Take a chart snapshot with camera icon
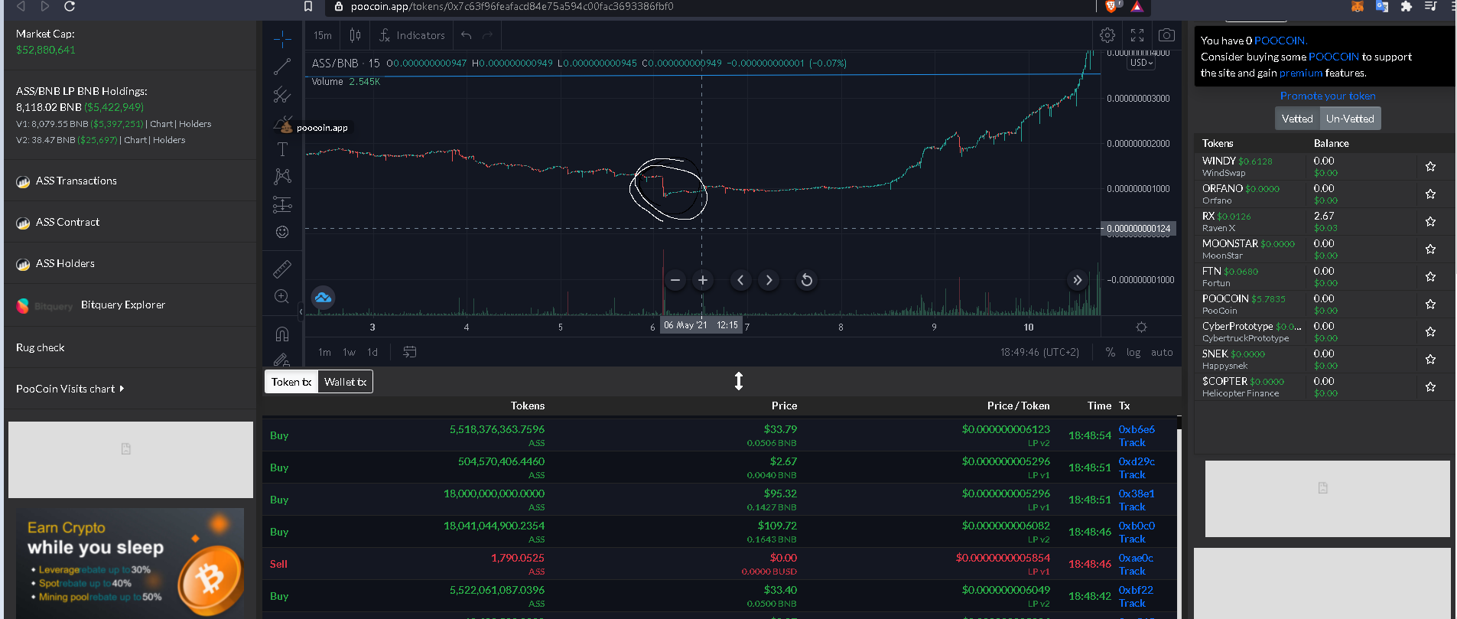 click(1166, 35)
